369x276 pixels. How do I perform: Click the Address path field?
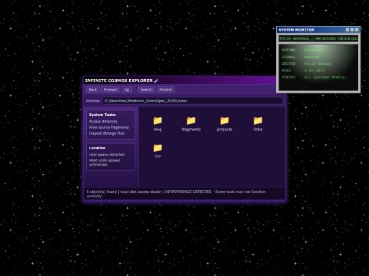click(193, 101)
